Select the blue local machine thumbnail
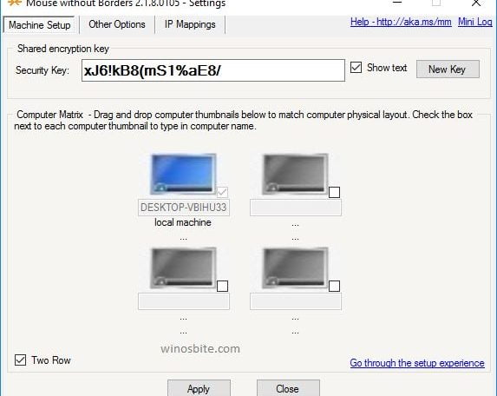This screenshot has height=396, width=497. click(x=183, y=174)
